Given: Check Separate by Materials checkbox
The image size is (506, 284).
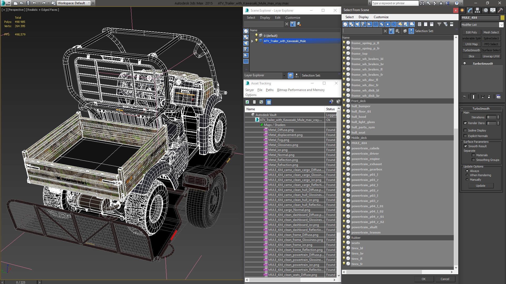Looking at the screenshot, I should [x=473, y=155].
